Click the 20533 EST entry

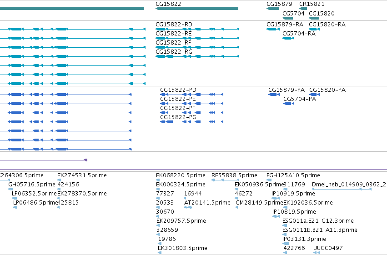165,203
